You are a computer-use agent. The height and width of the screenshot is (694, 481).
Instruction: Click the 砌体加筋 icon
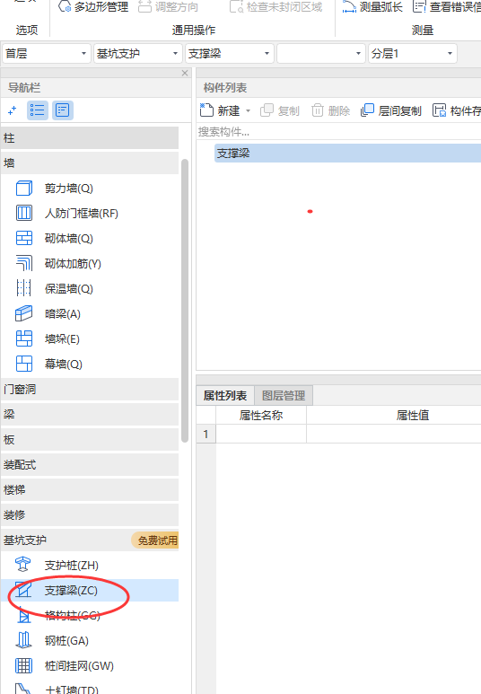[x=24, y=263]
